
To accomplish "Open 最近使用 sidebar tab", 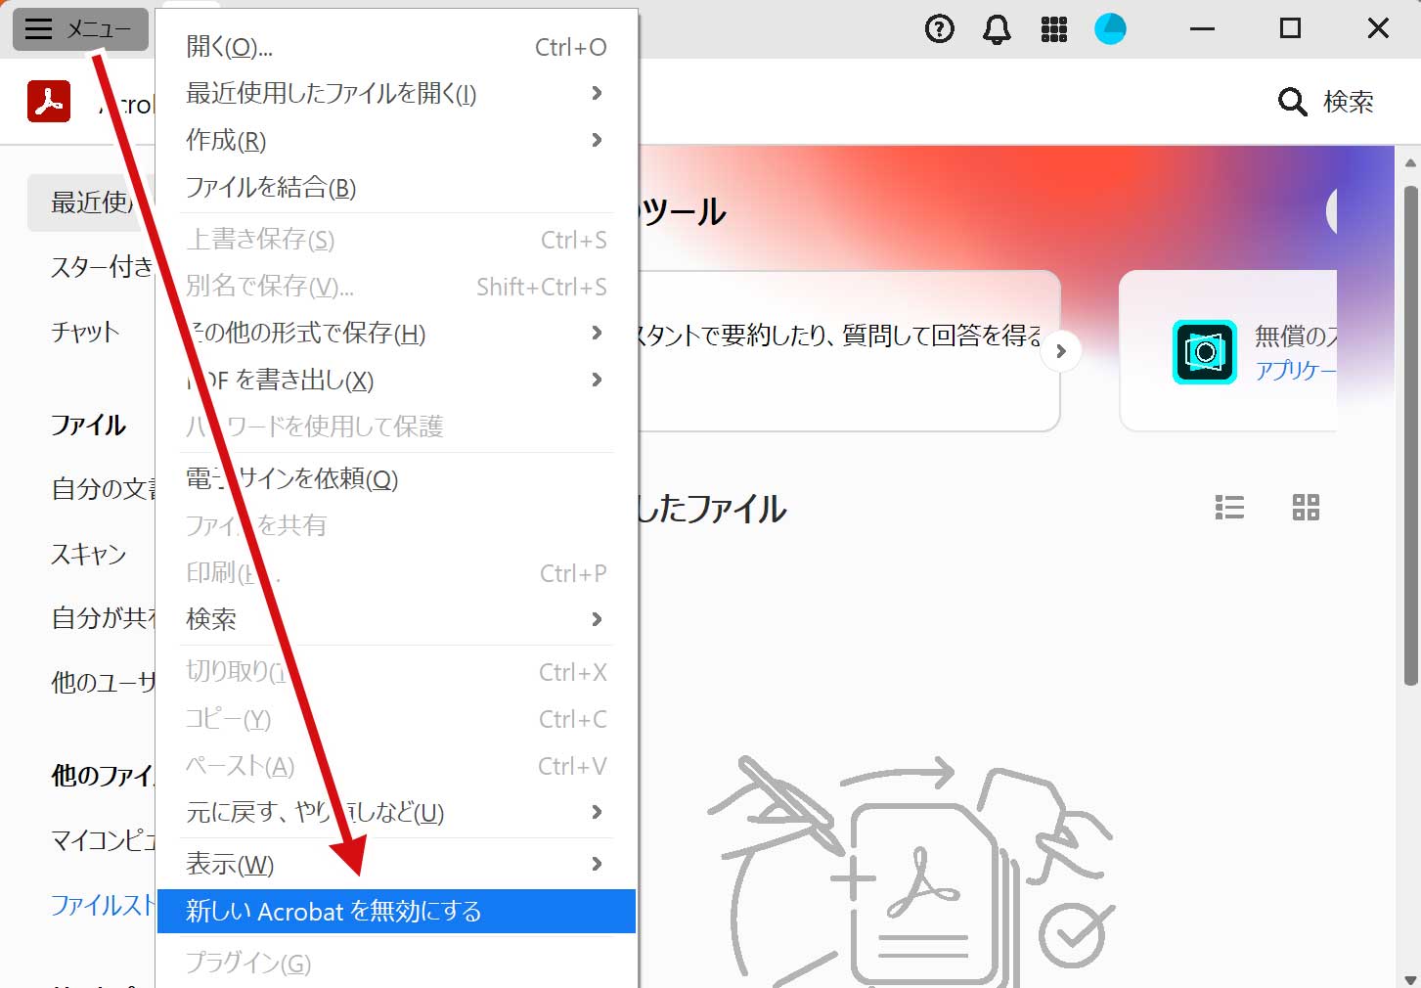I will pyautogui.click(x=91, y=202).
